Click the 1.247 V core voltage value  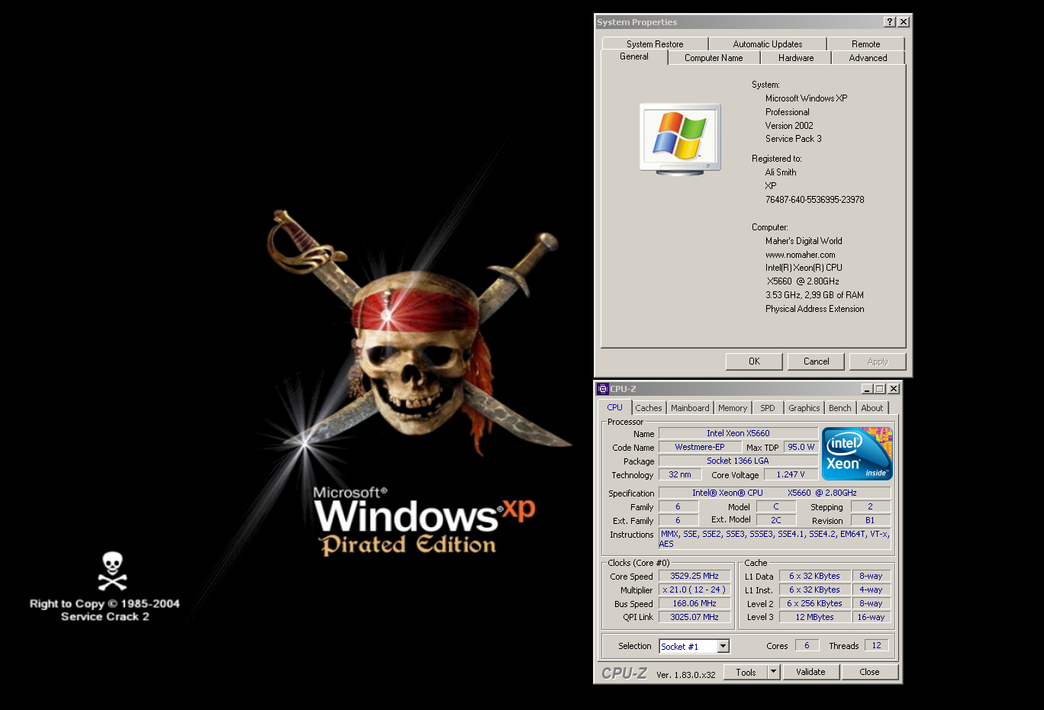click(x=791, y=474)
